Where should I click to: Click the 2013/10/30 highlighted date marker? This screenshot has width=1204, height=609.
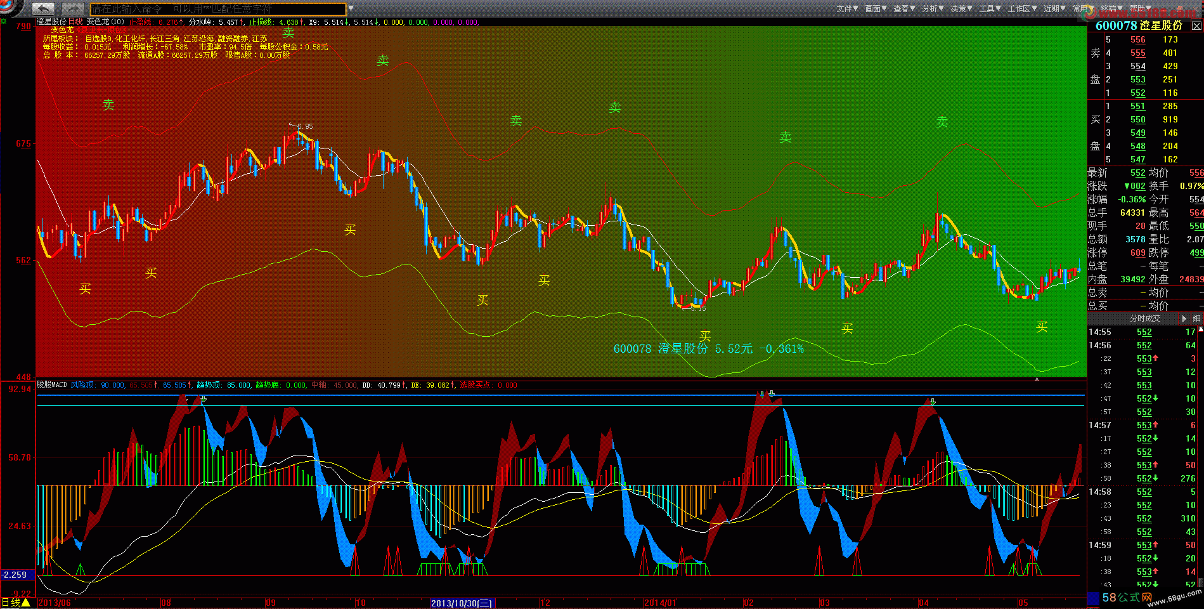[x=462, y=603]
